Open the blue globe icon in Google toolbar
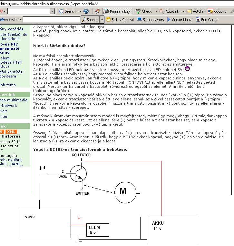The image size is (234, 246). 86,11
